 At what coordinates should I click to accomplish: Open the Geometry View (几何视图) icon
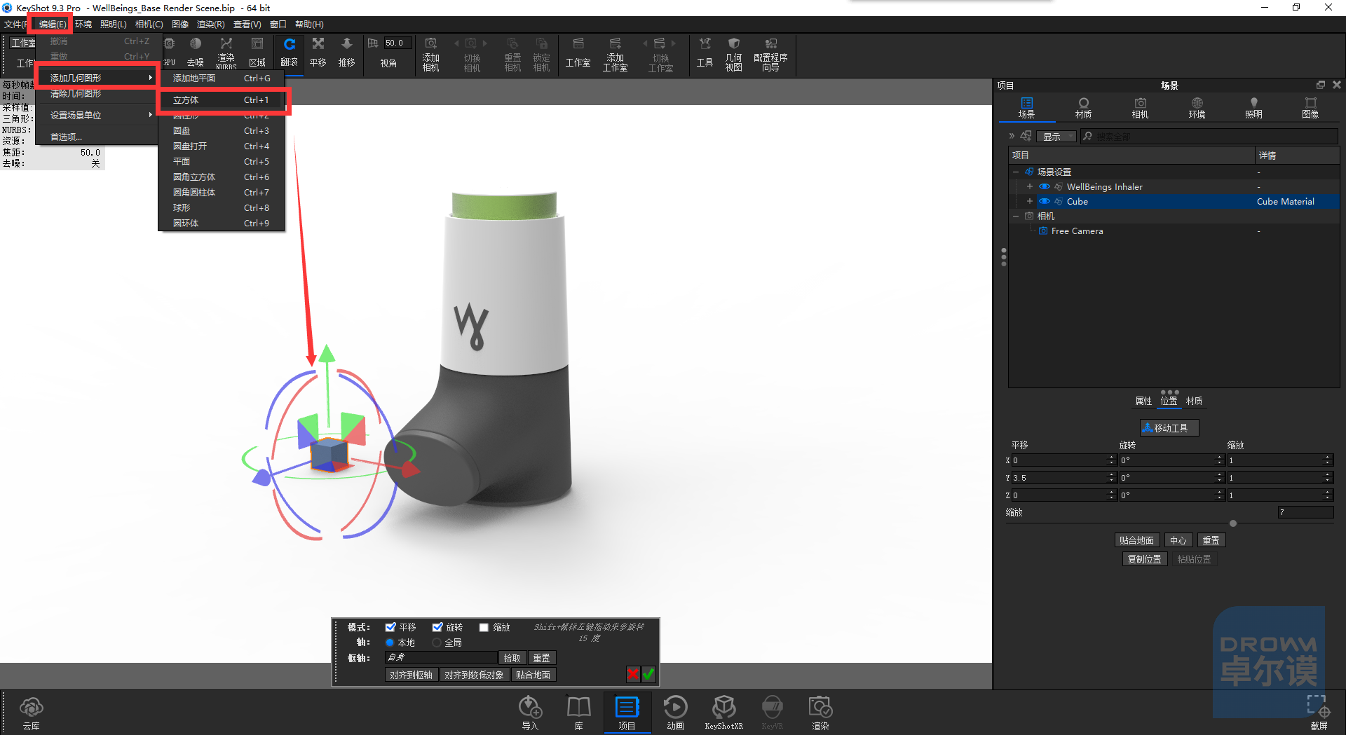tap(733, 55)
